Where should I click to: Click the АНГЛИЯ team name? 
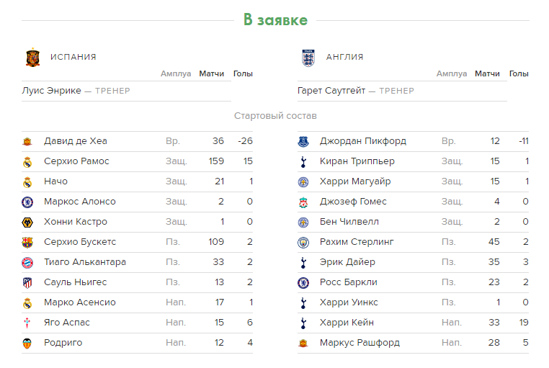[345, 57]
